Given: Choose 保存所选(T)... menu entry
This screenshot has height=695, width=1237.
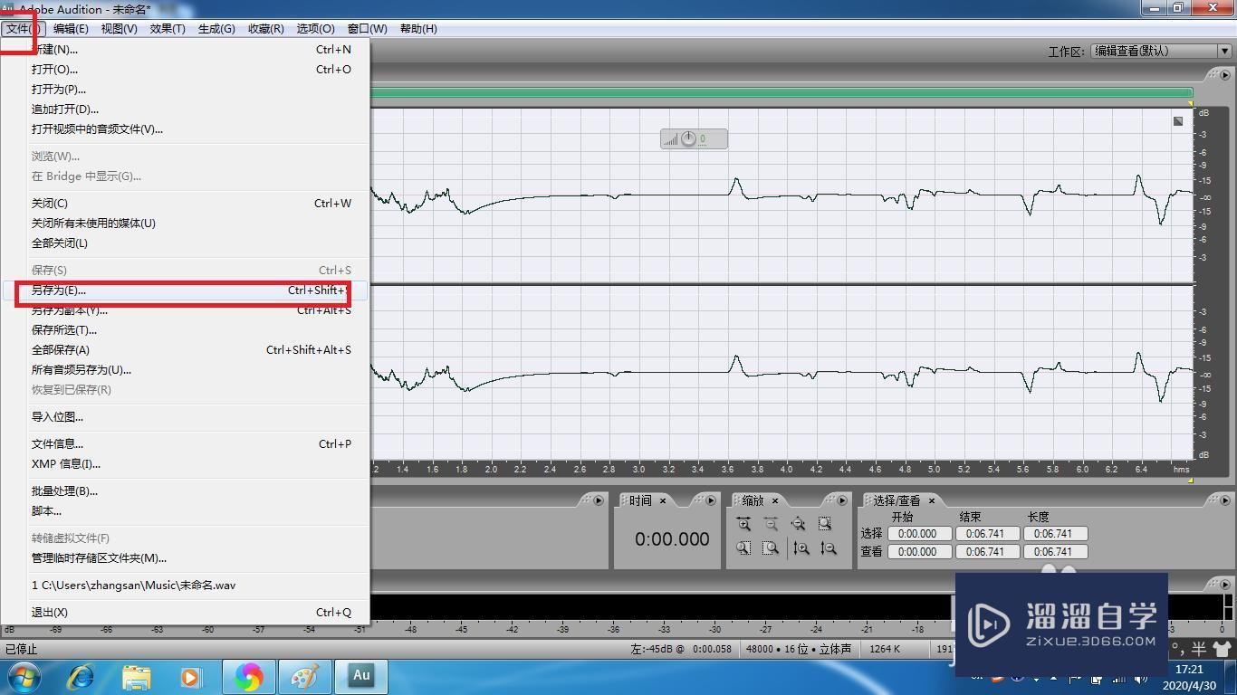Looking at the screenshot, I should point(185,330).
